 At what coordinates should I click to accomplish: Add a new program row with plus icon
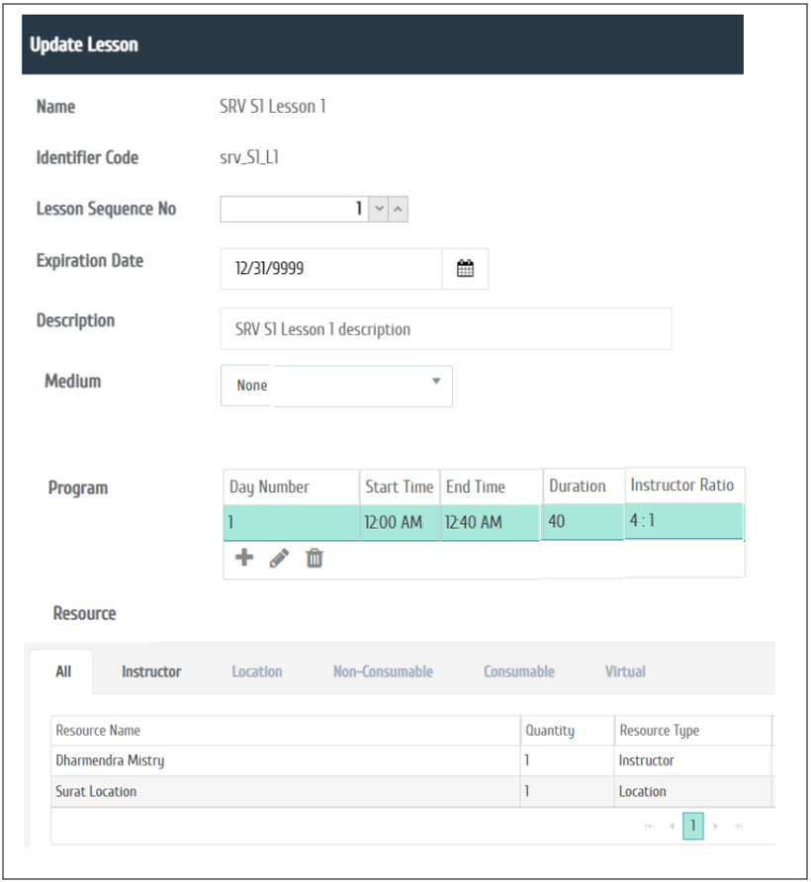pos(243,559)
